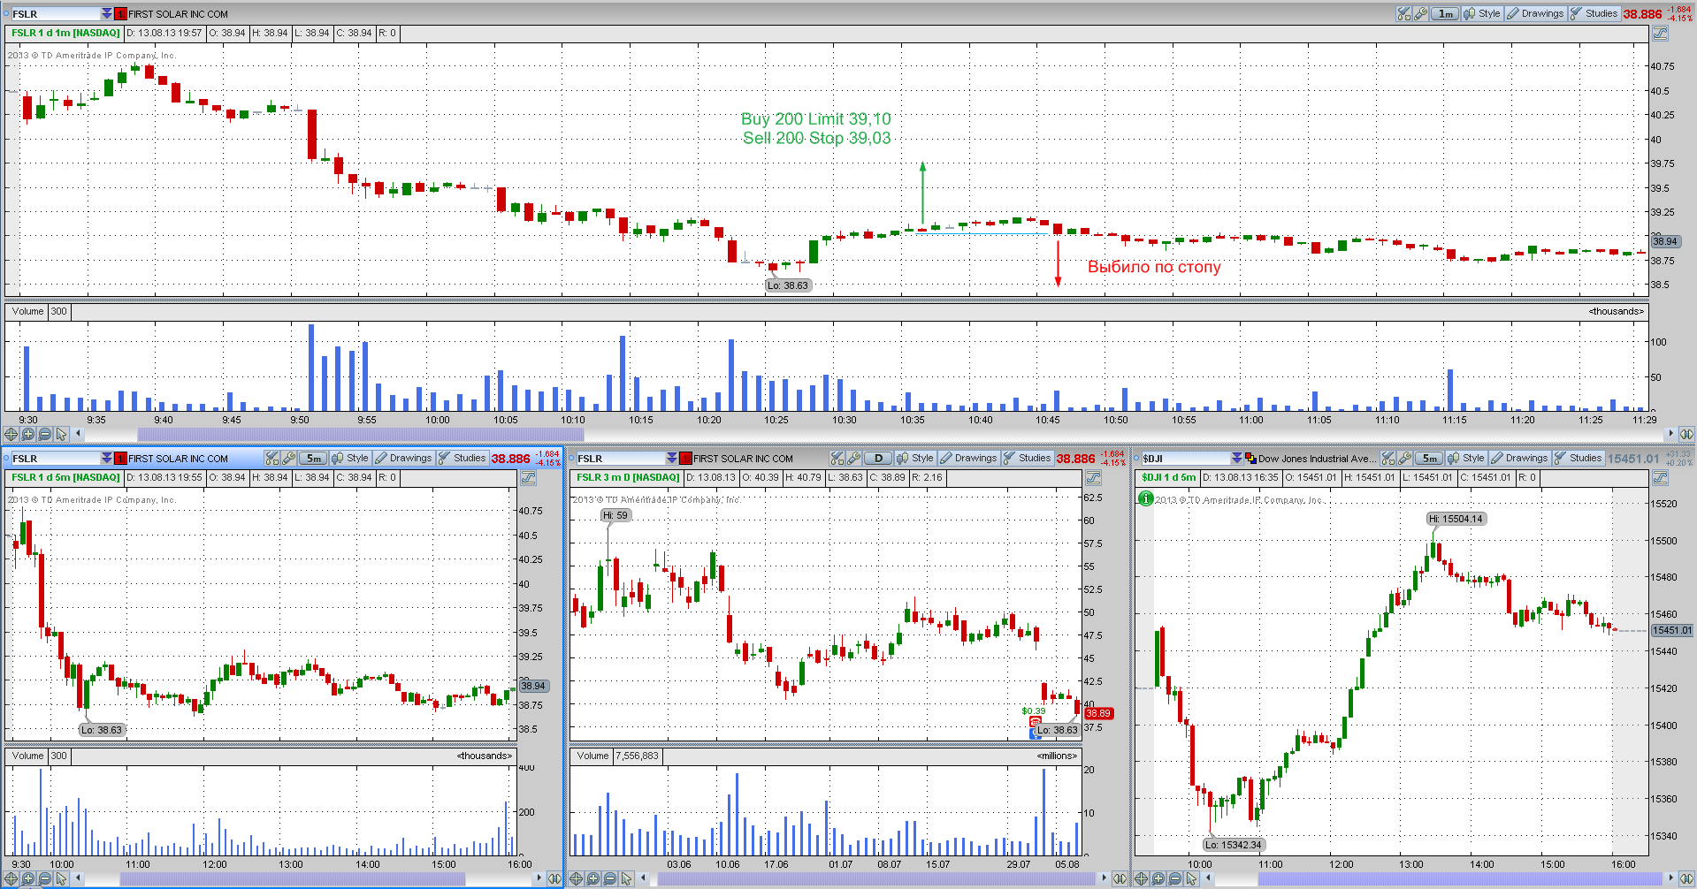The height and width of the screenshot is (889, 1697).
Task: Click horizontal scrollbar thumb under FSLR 5m chart
Action: [292, 878]
